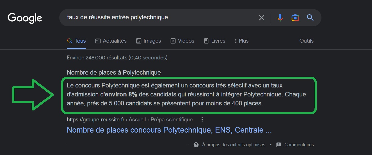Open three-dot options beside groupe-reussite result
The image size is (372, 155).
point(202,120)
